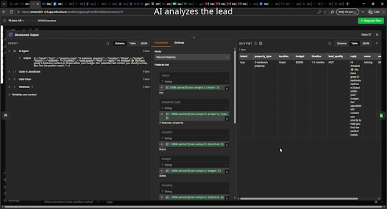This screenshot has width=387, height=209.
Task: Click the AI Agent robot icon
Action: click(15, 51)
